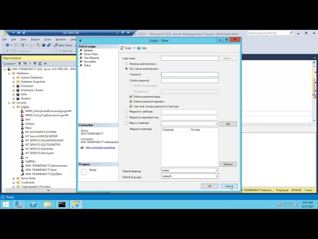
Task: Select the Mapped to asymmetric key radio button
Action: (x=126, y=118)
